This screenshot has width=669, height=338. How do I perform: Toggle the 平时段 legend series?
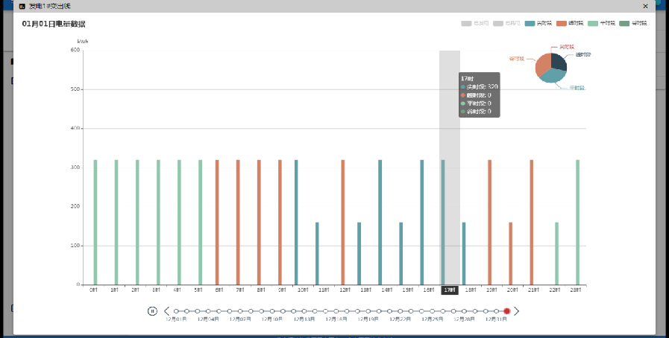[x=602, y=23]
